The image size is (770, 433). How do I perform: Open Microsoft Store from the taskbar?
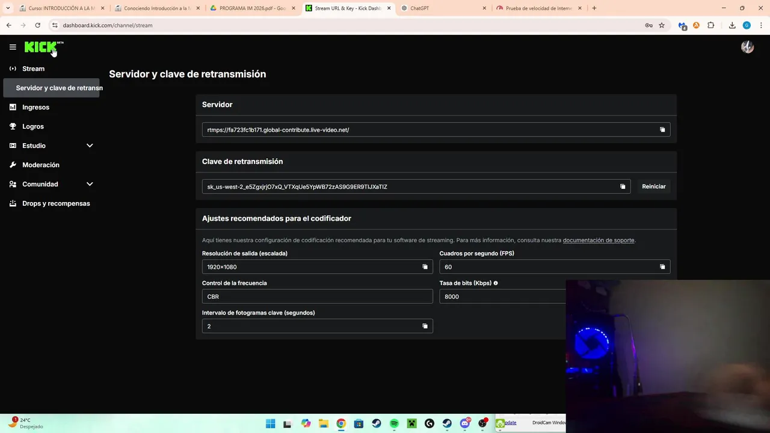click(x=359, y=423)
